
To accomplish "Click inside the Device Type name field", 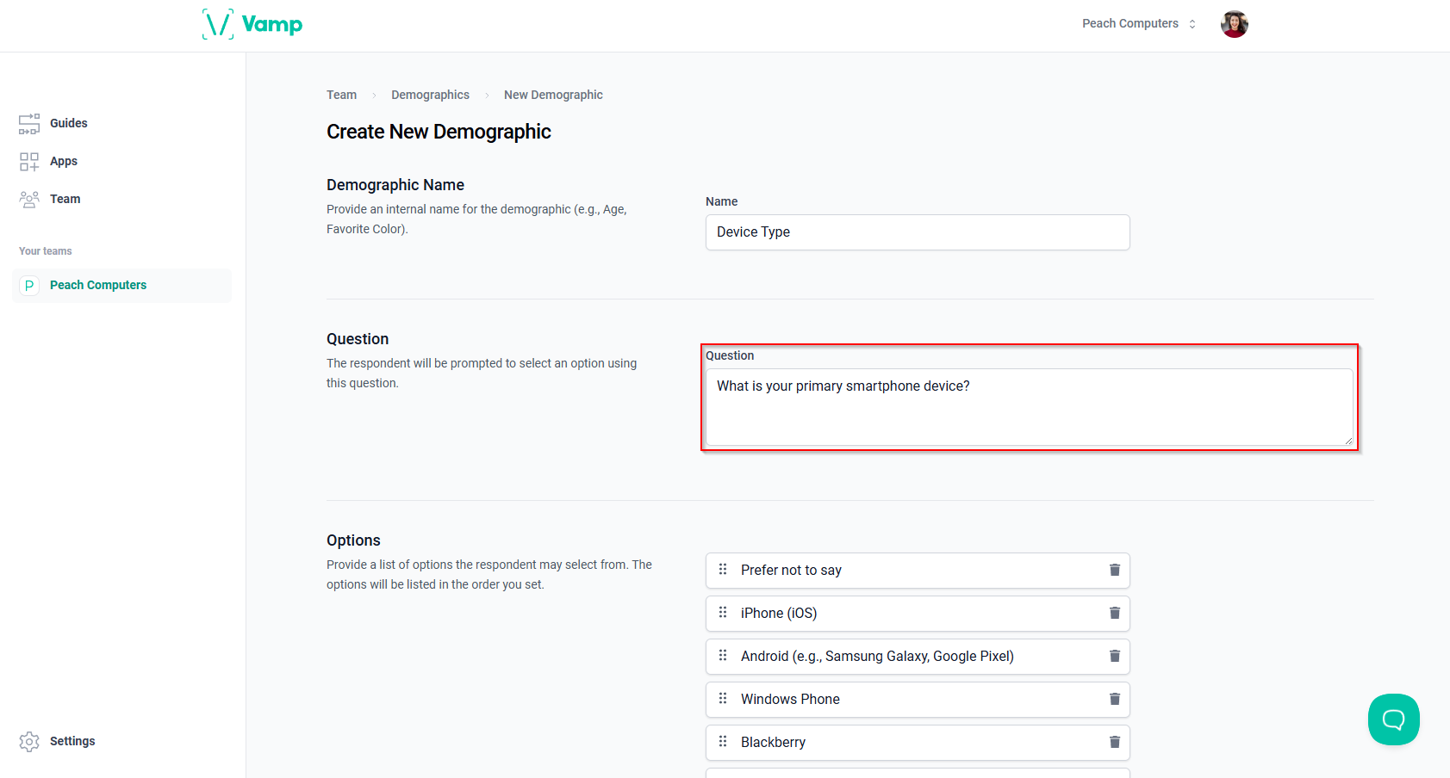I will 916,232.
